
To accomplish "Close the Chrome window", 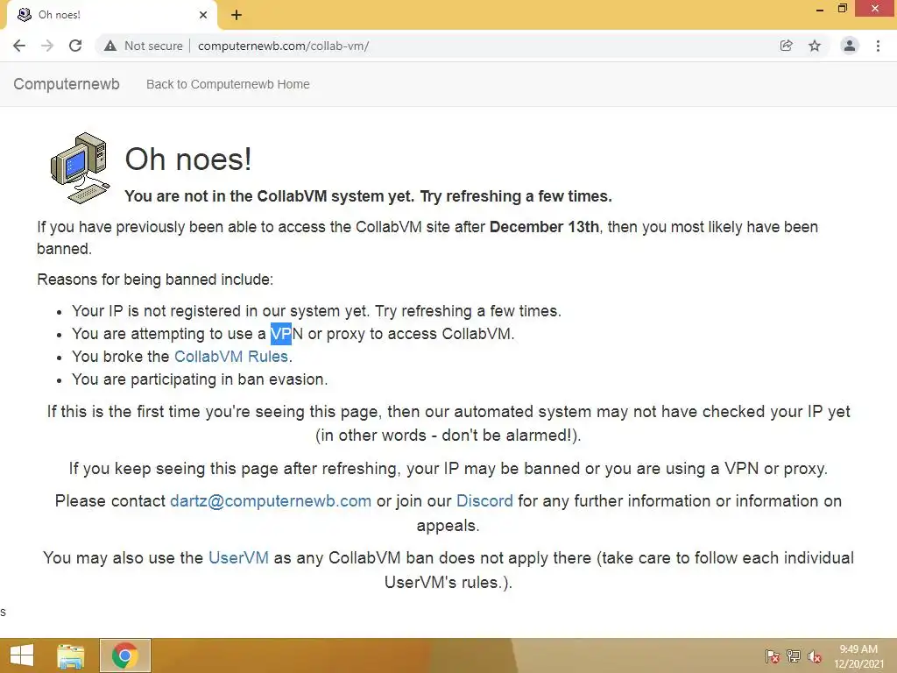I will (875, 9).
